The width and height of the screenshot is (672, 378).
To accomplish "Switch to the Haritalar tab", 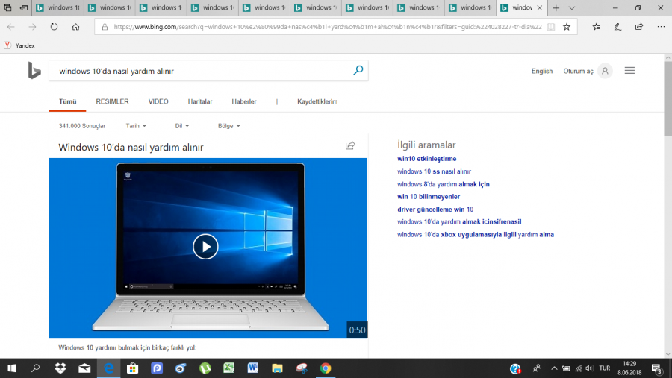I will tap(199, 101).
